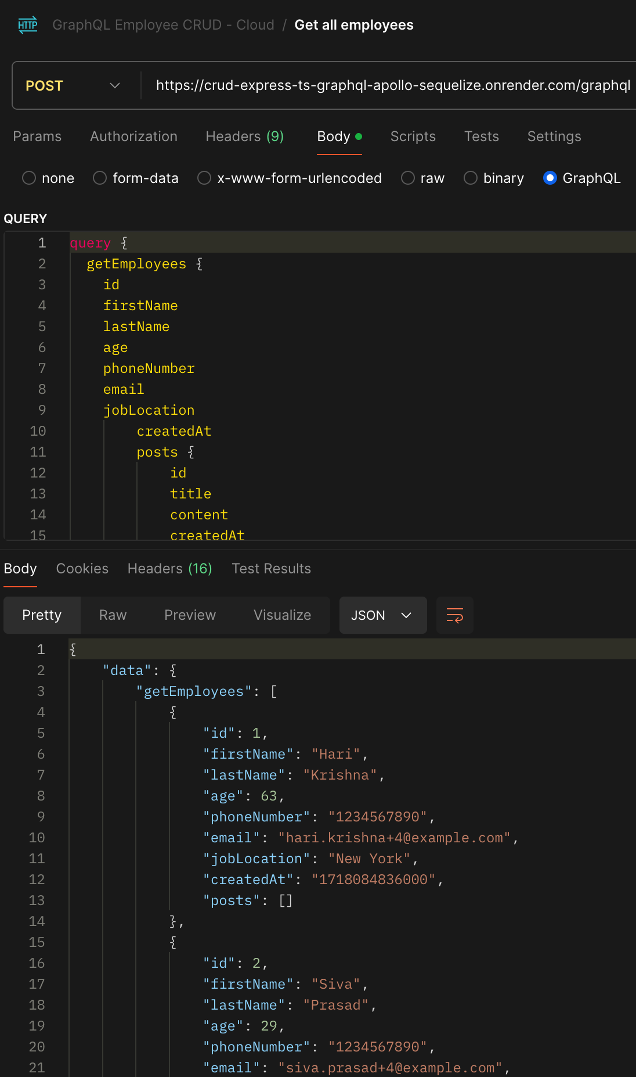Image resolution: width=636 pixels, height=1077 pixels.
Task: Click the "Krishna" value in response
Action: [x=340, y=775]
